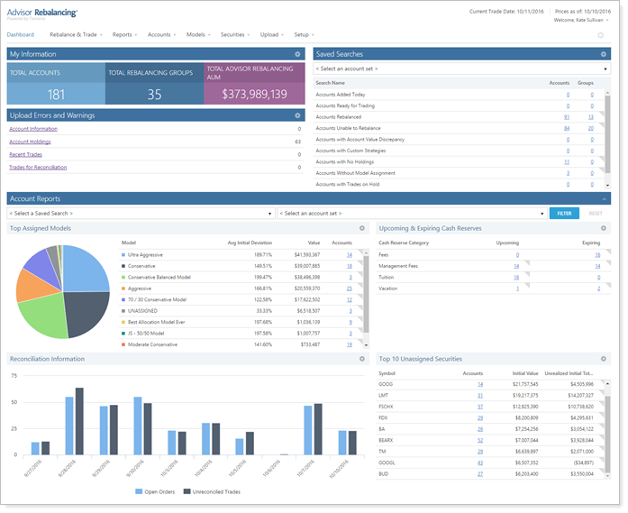Toggle Unreconciled Trades series in chart legend
Screen dimensions: 628x513
coord(212,491)
